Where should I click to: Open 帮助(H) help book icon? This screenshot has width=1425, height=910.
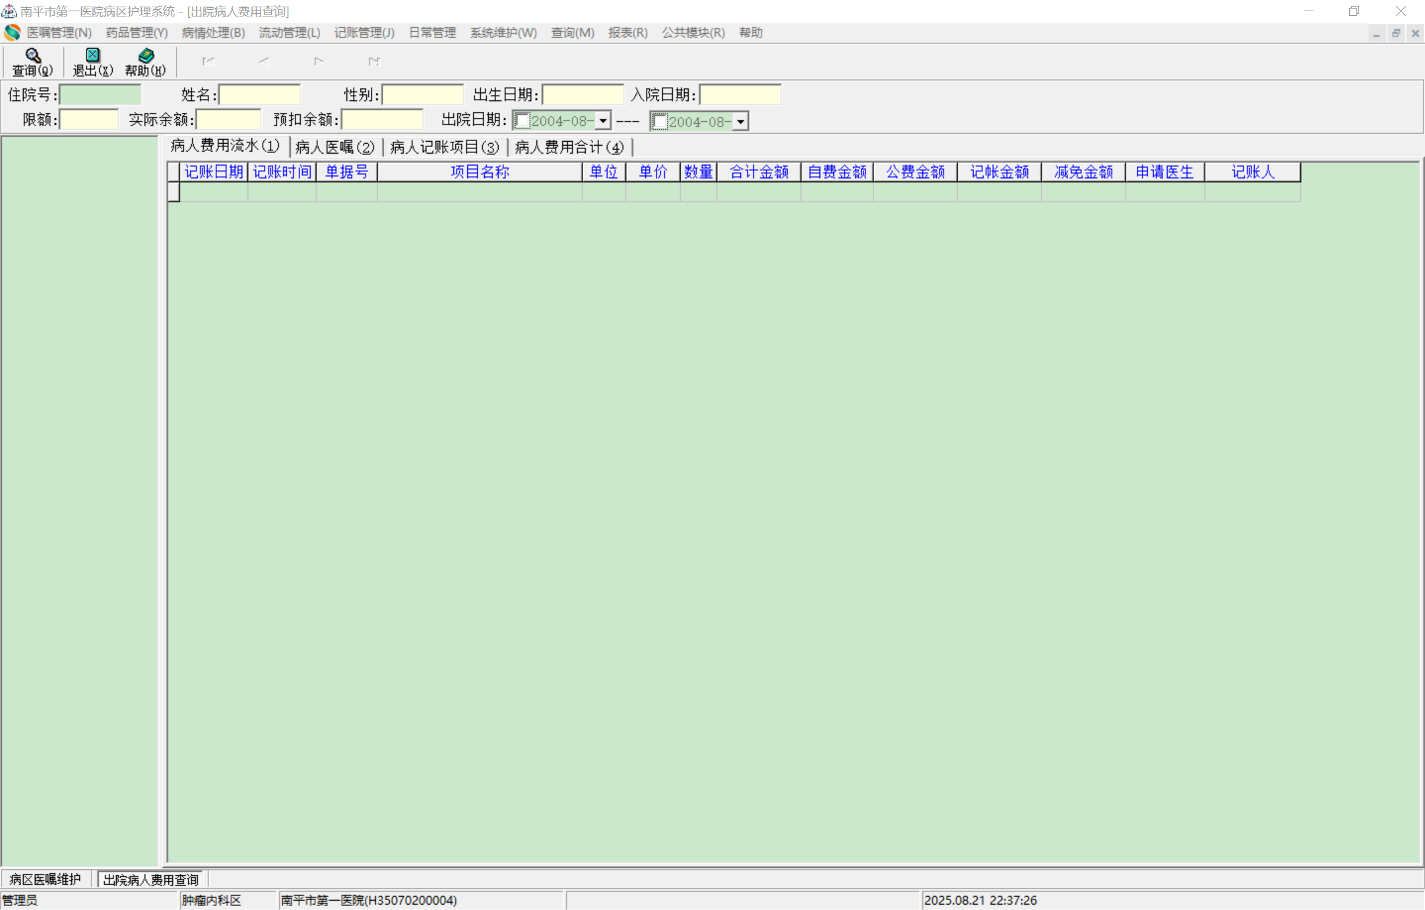[x=146, y=56]
